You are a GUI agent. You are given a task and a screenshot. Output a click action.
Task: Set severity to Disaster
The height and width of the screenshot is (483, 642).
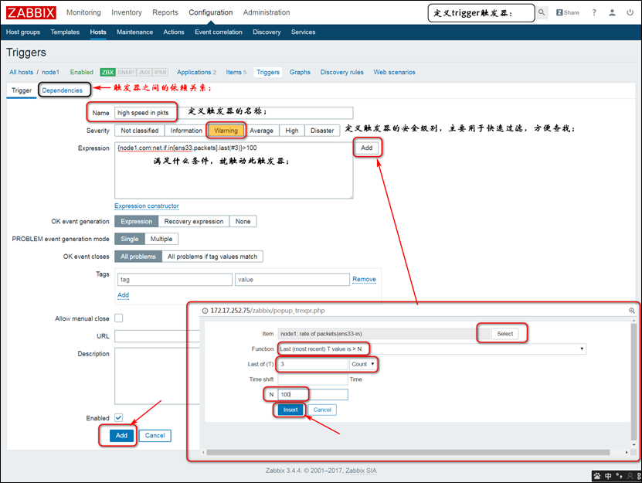tap(322, 131)
